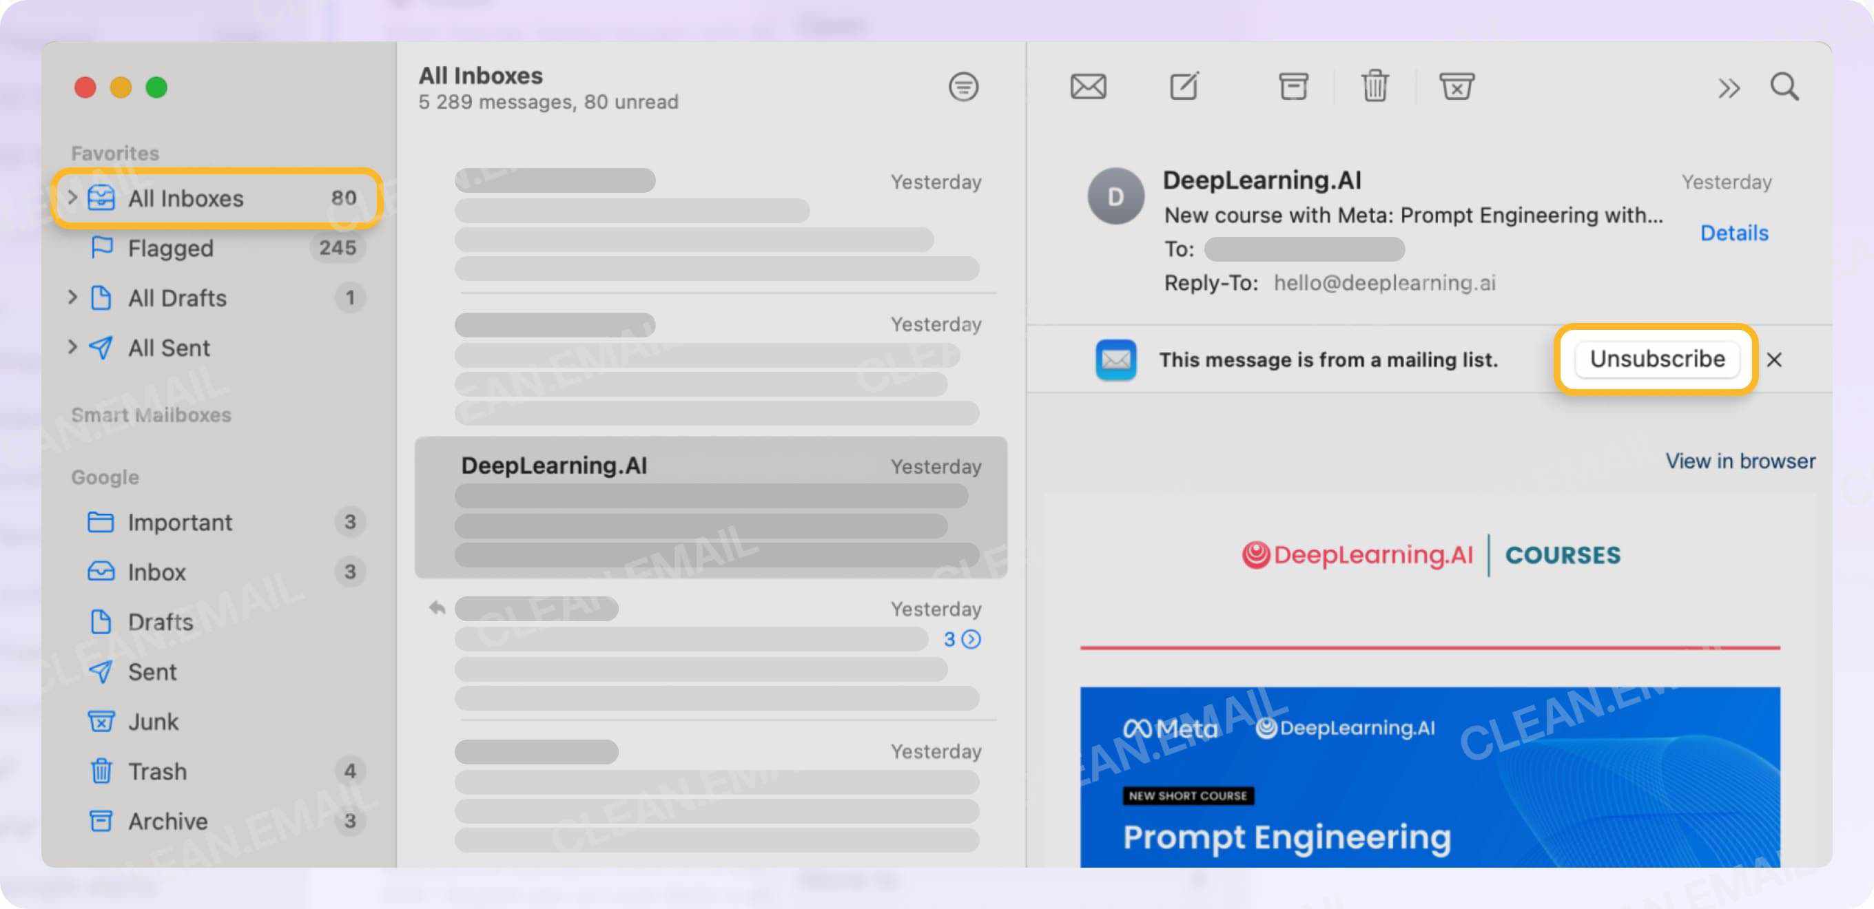Open message Details

click(x=1734, y=233)
